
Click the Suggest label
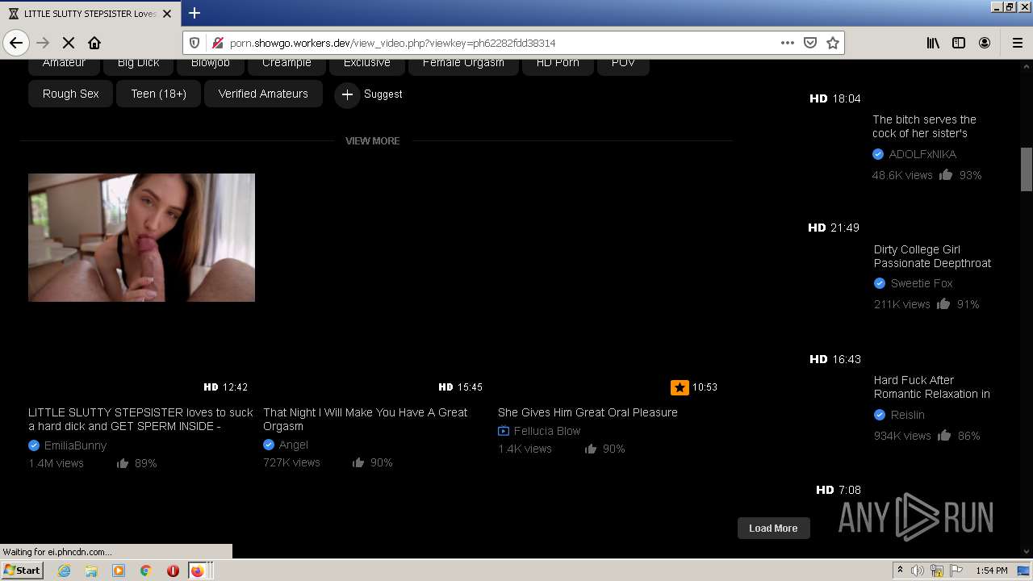pos(383,94)
